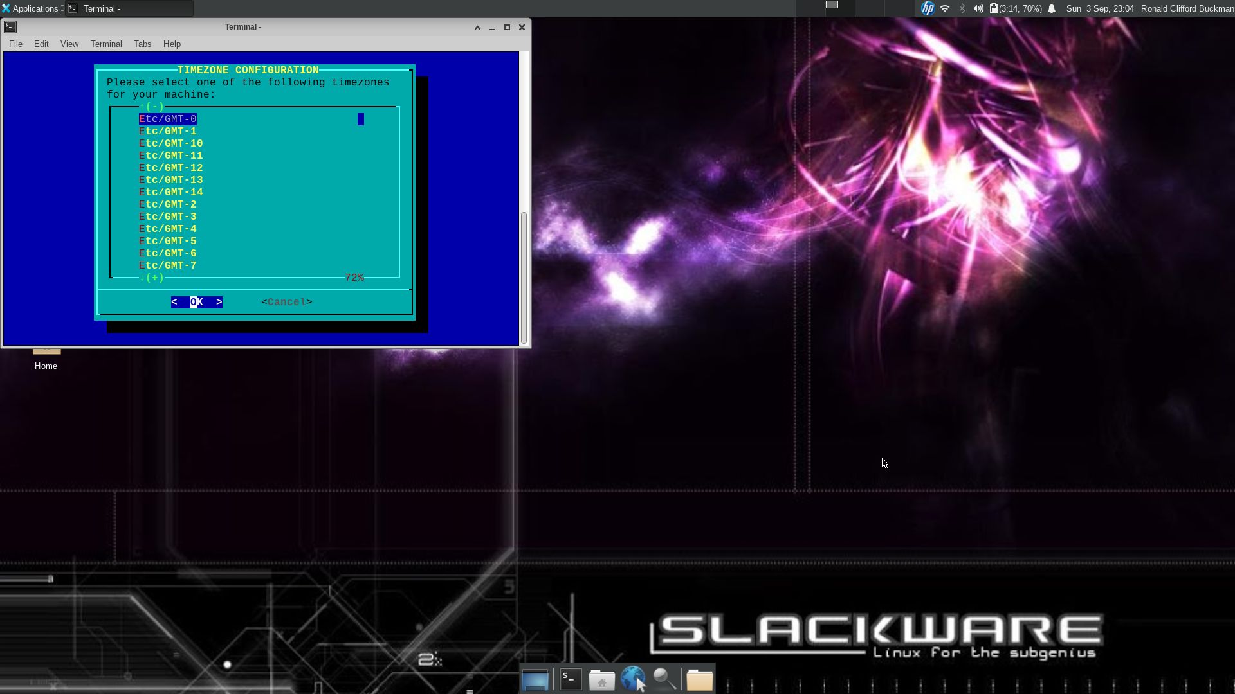Click the battery status indicator
This screenshot has height=694, width=1235.
point(1016,8)
